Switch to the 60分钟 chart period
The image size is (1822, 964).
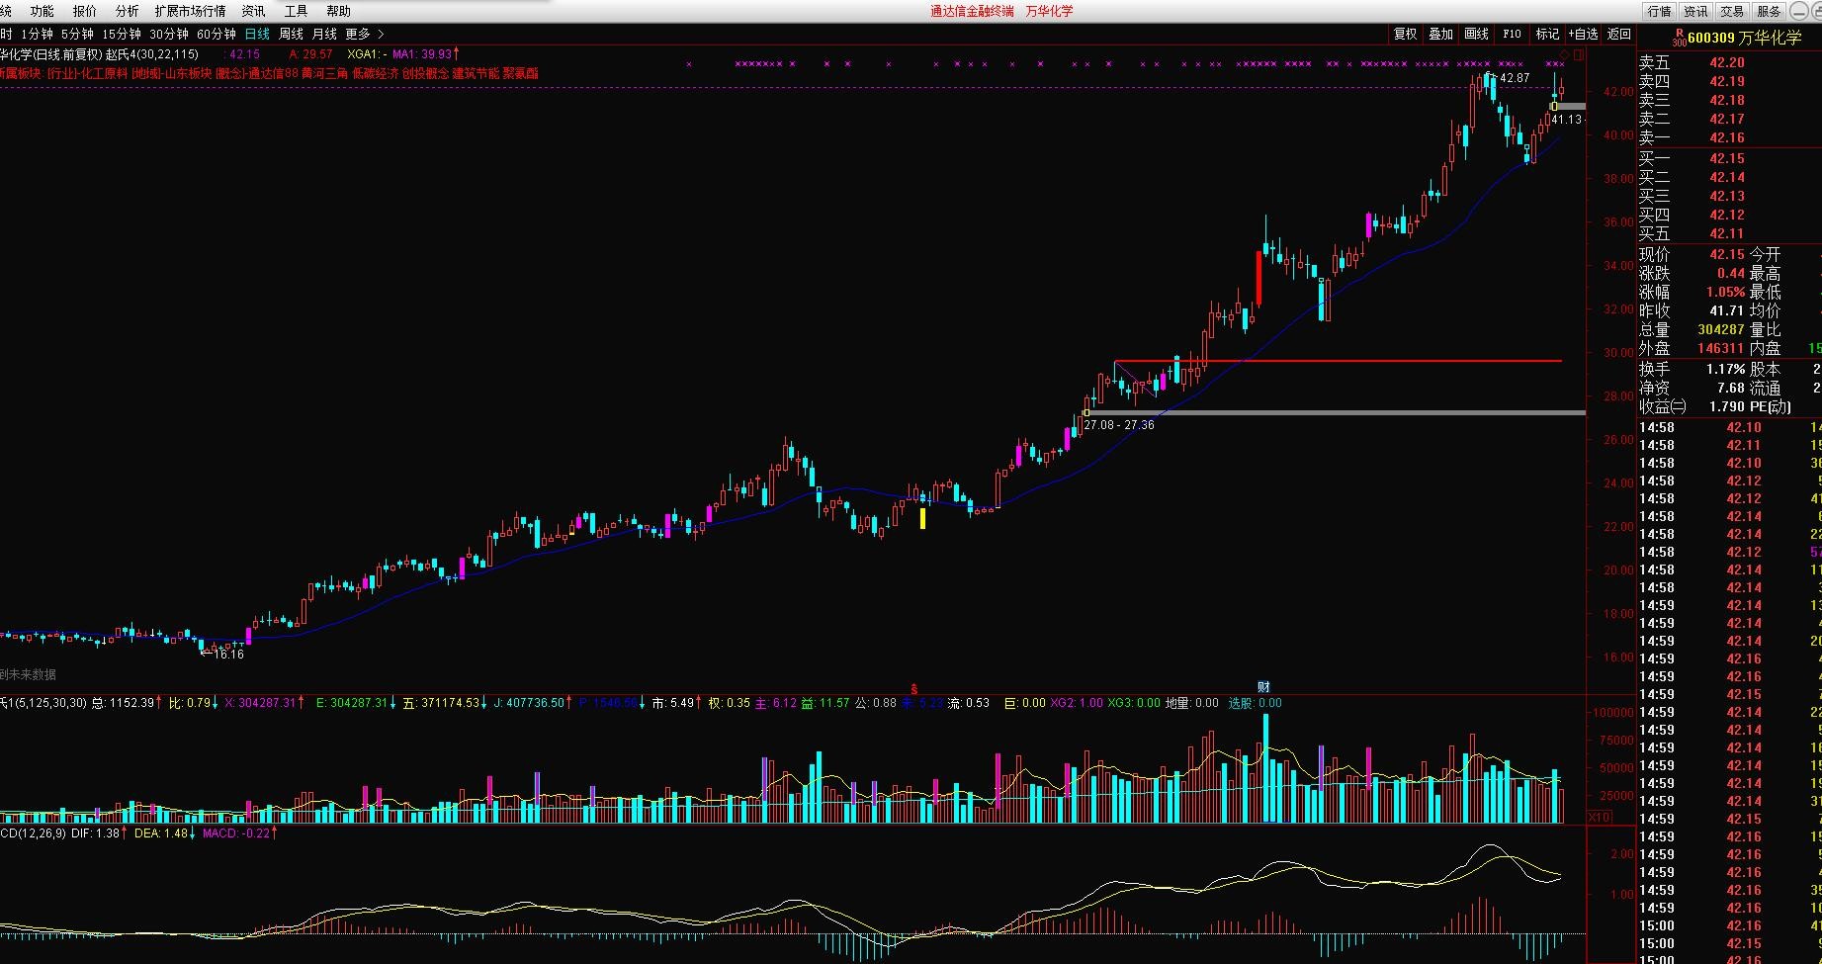[217, 34]
